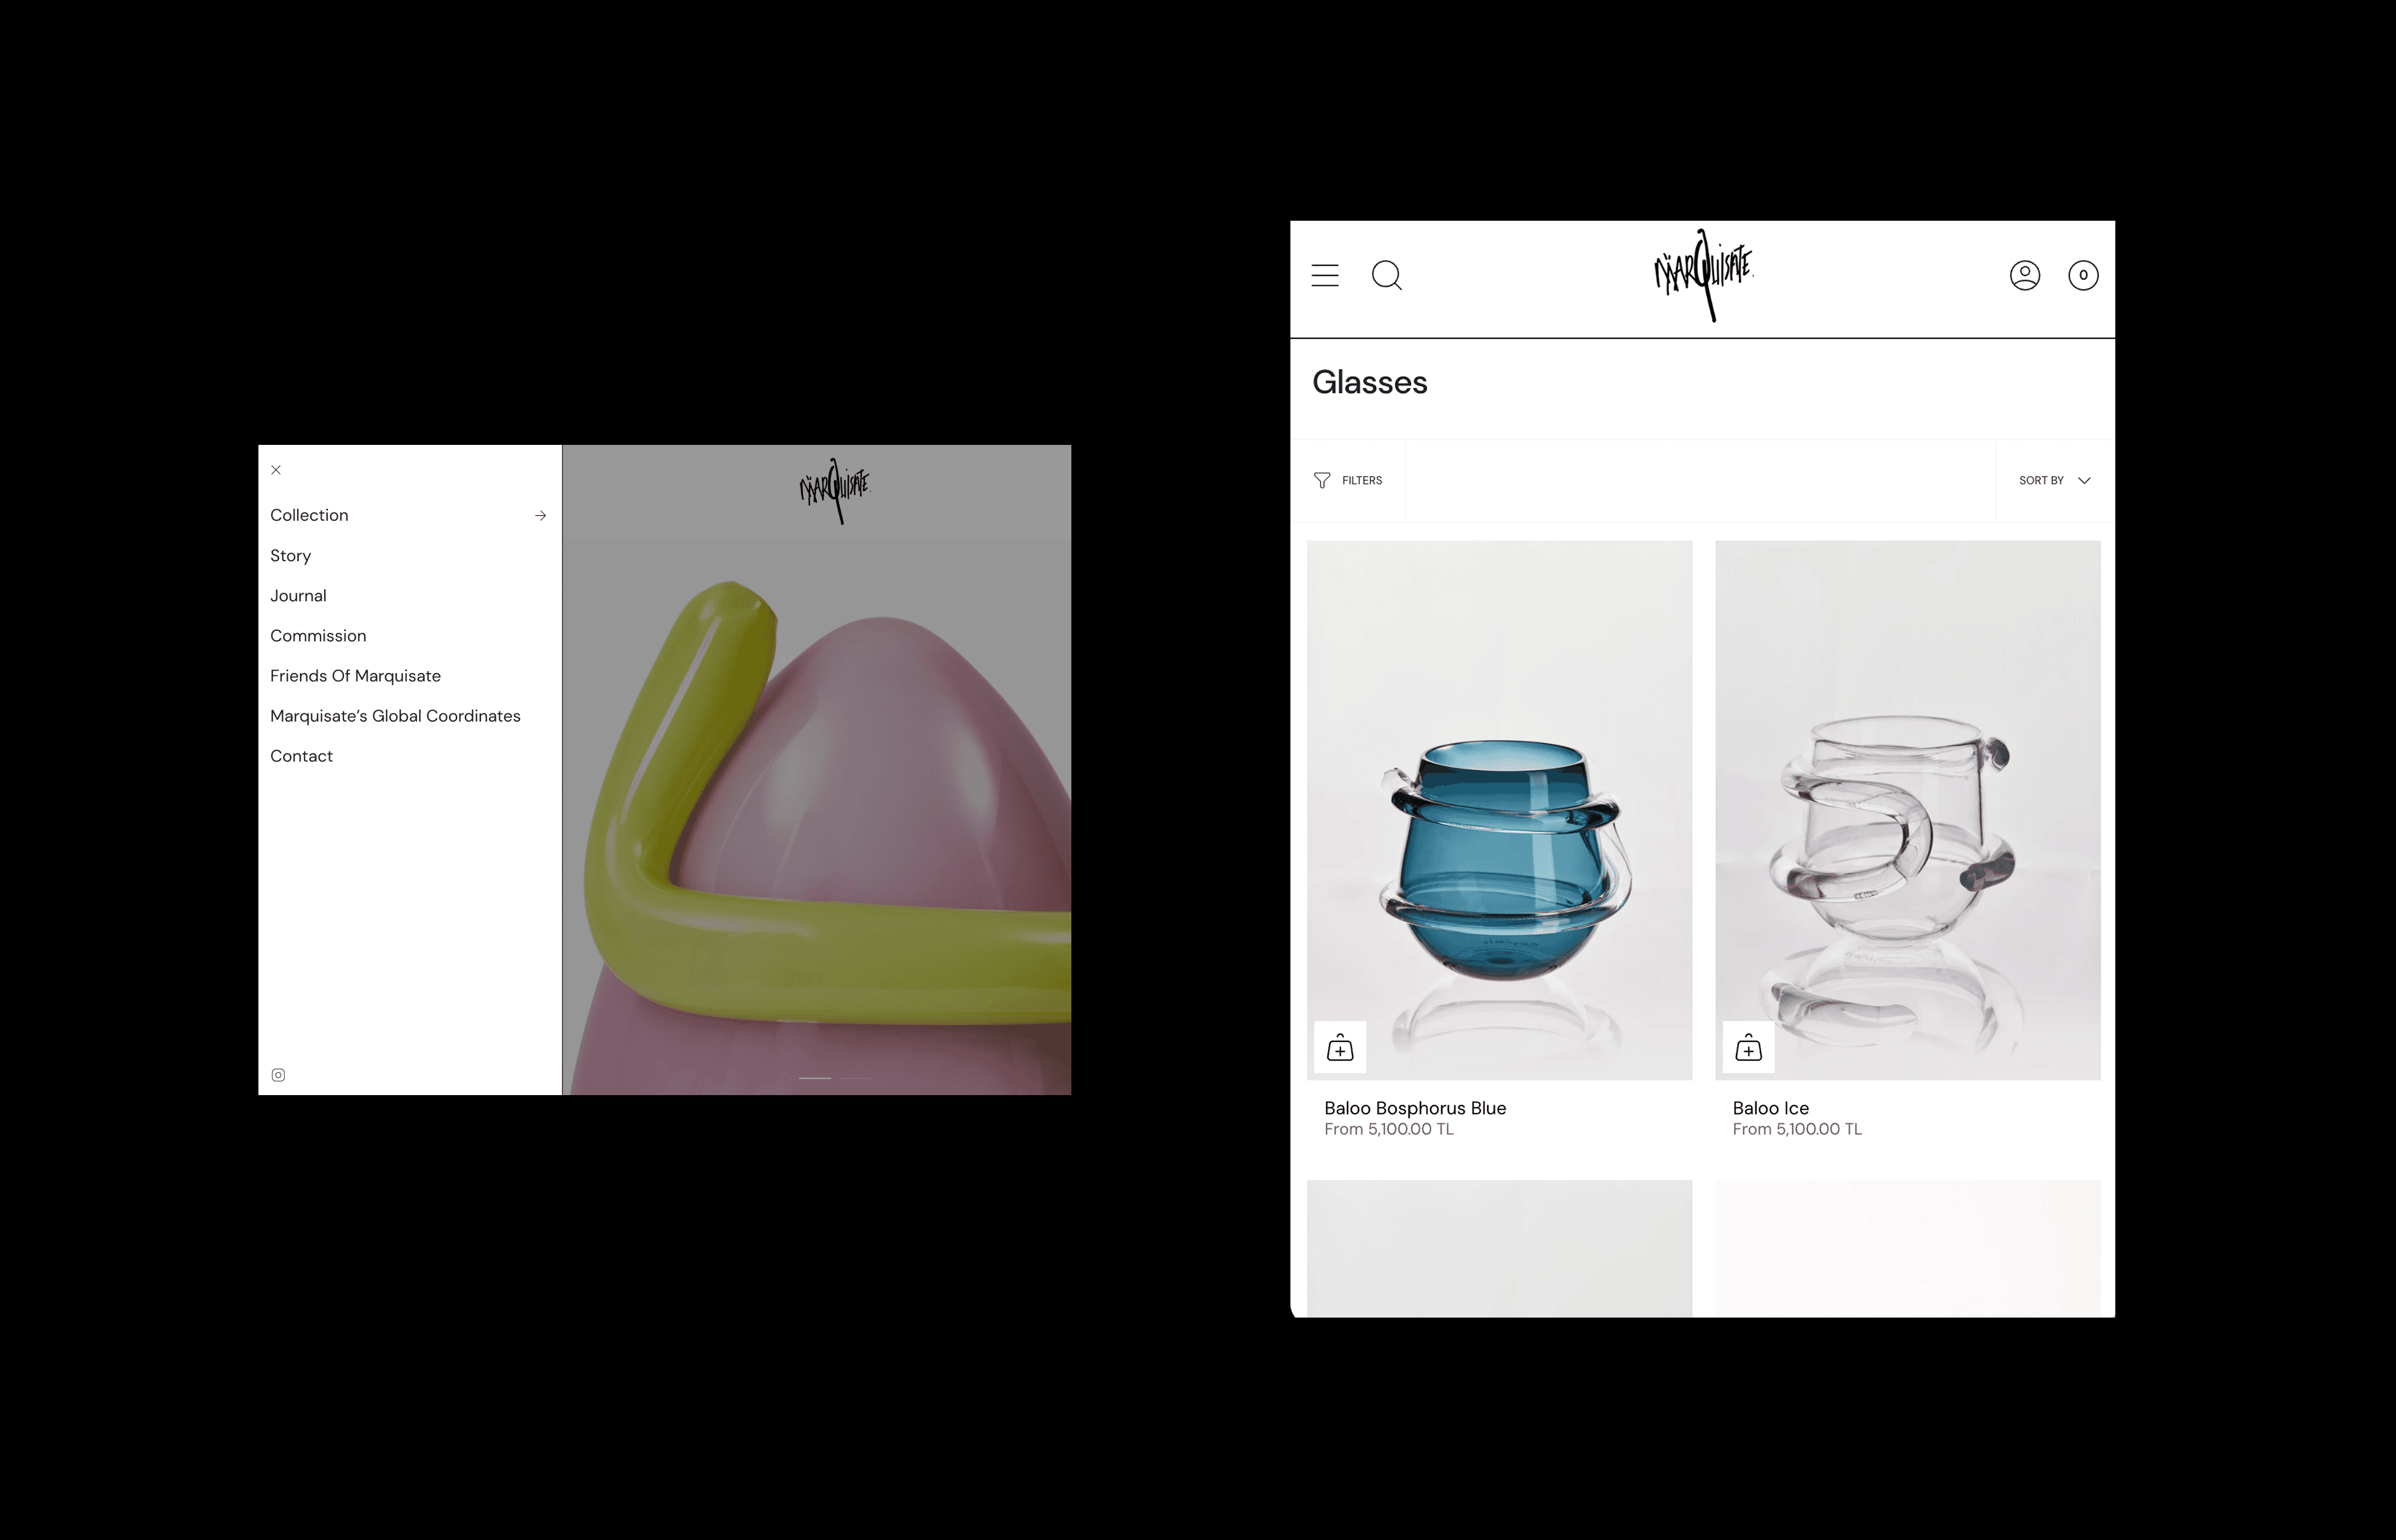Open Marquisate's Global Coordinates link
This screenshot has height=1540, width=2396.
395,716
